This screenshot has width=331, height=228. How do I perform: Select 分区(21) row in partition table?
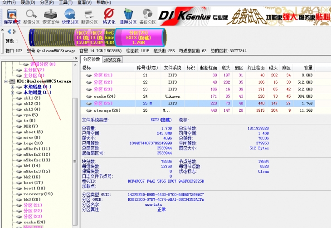(197, 75)
